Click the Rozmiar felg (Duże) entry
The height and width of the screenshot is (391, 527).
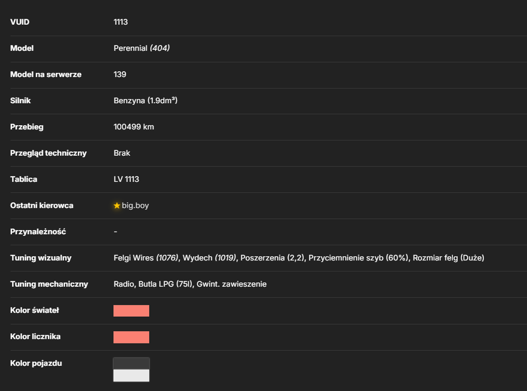[x=448, y=258]
